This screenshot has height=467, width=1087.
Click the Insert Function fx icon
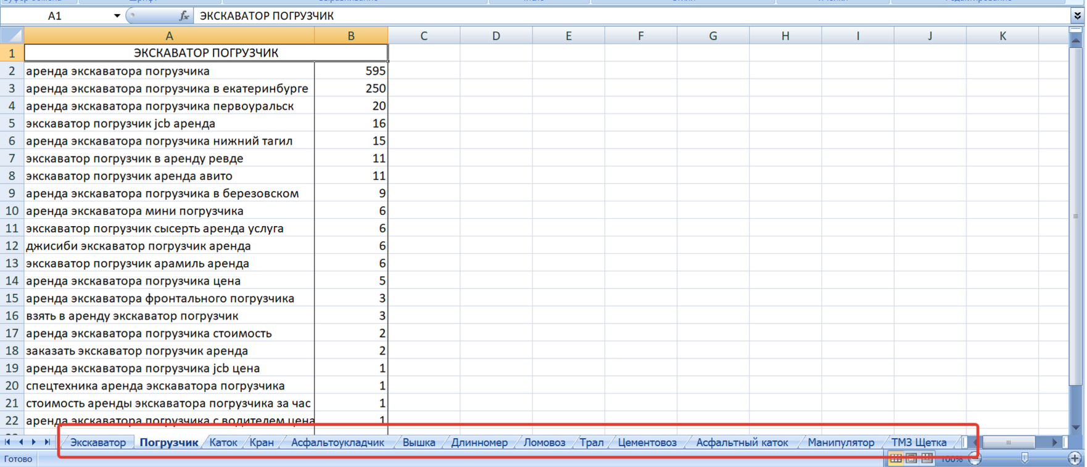(183, 16)
